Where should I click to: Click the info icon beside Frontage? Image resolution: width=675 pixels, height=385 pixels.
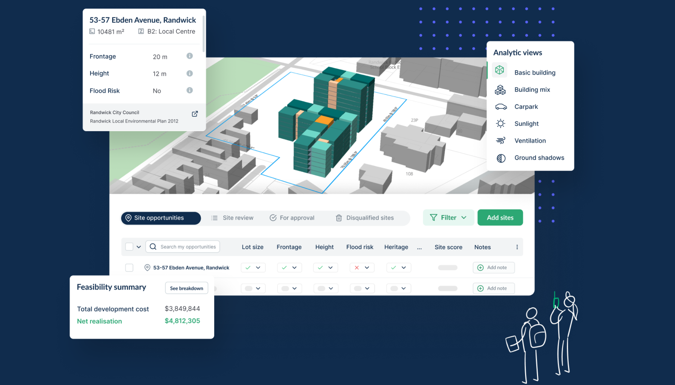[190, 56]
